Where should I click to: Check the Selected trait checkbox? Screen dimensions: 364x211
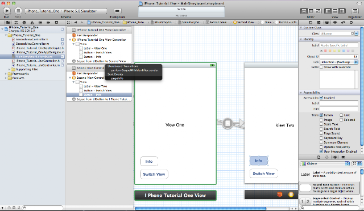click(x=341, y=120)
